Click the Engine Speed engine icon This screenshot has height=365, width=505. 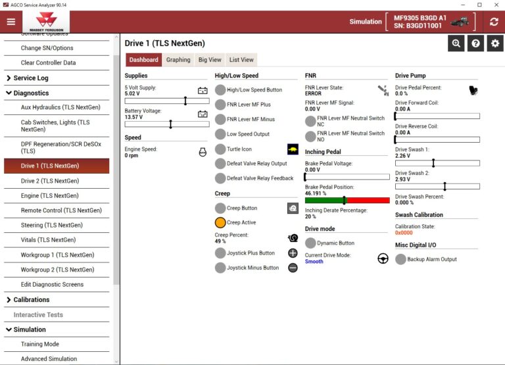203,152
